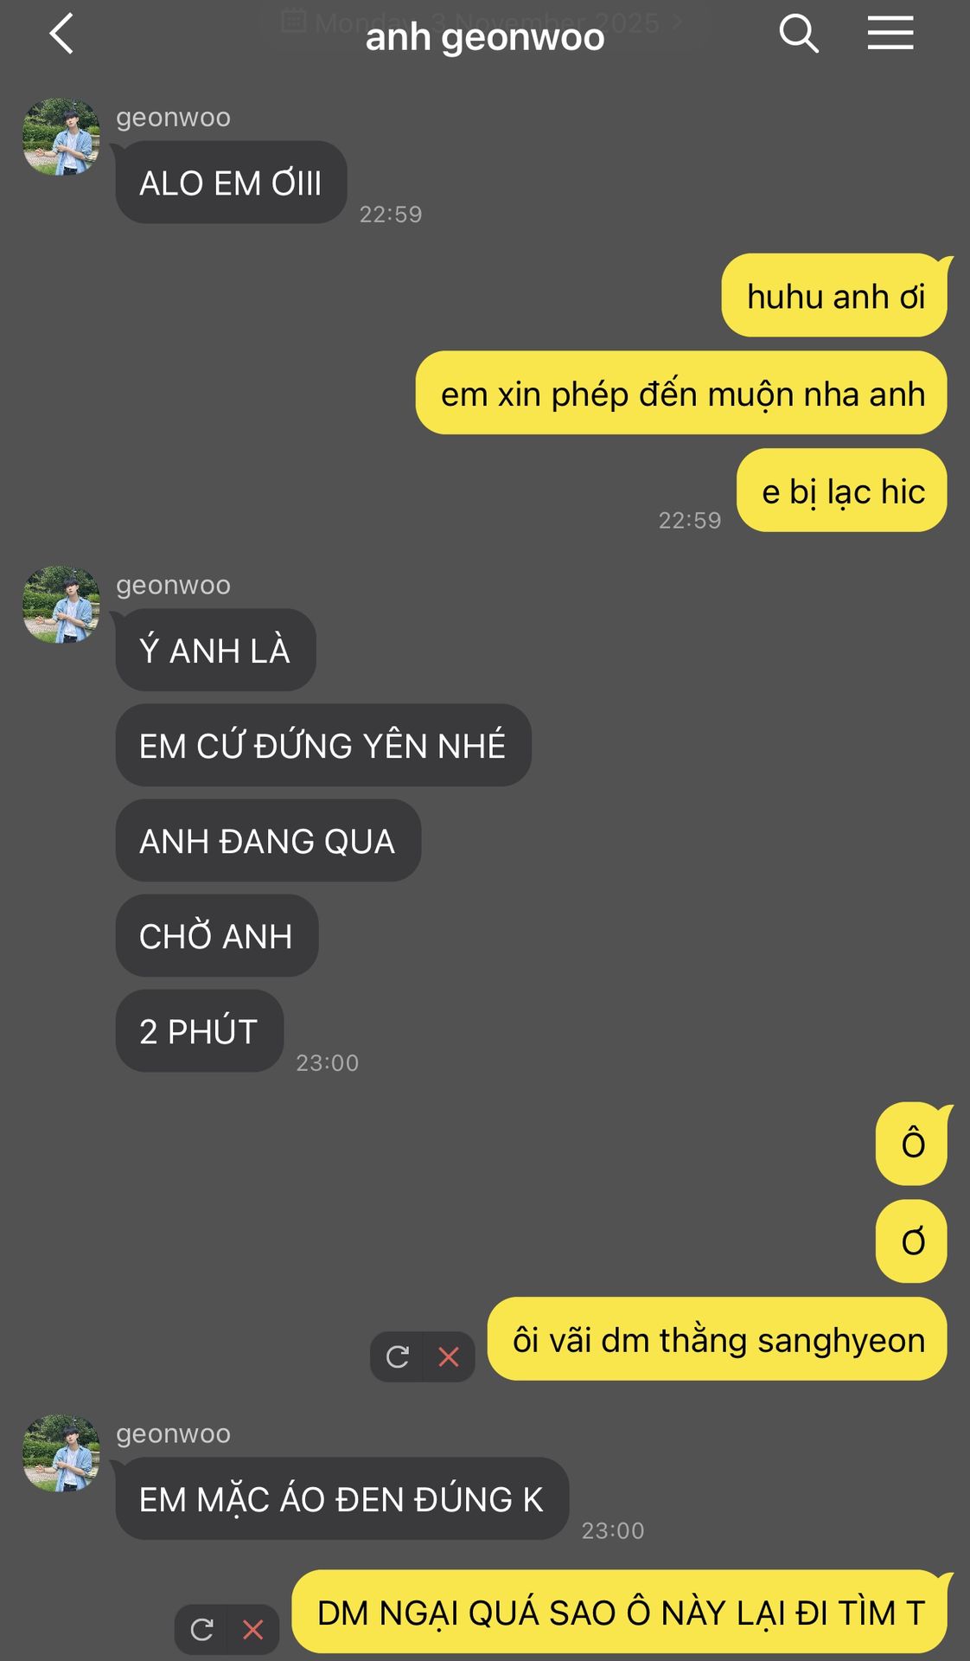Screen dimensions: 970x1661
Task: Open geonwoo's avatar above ALO EM ƠIII
Action: pyautogui.click(x=61, y=137)
